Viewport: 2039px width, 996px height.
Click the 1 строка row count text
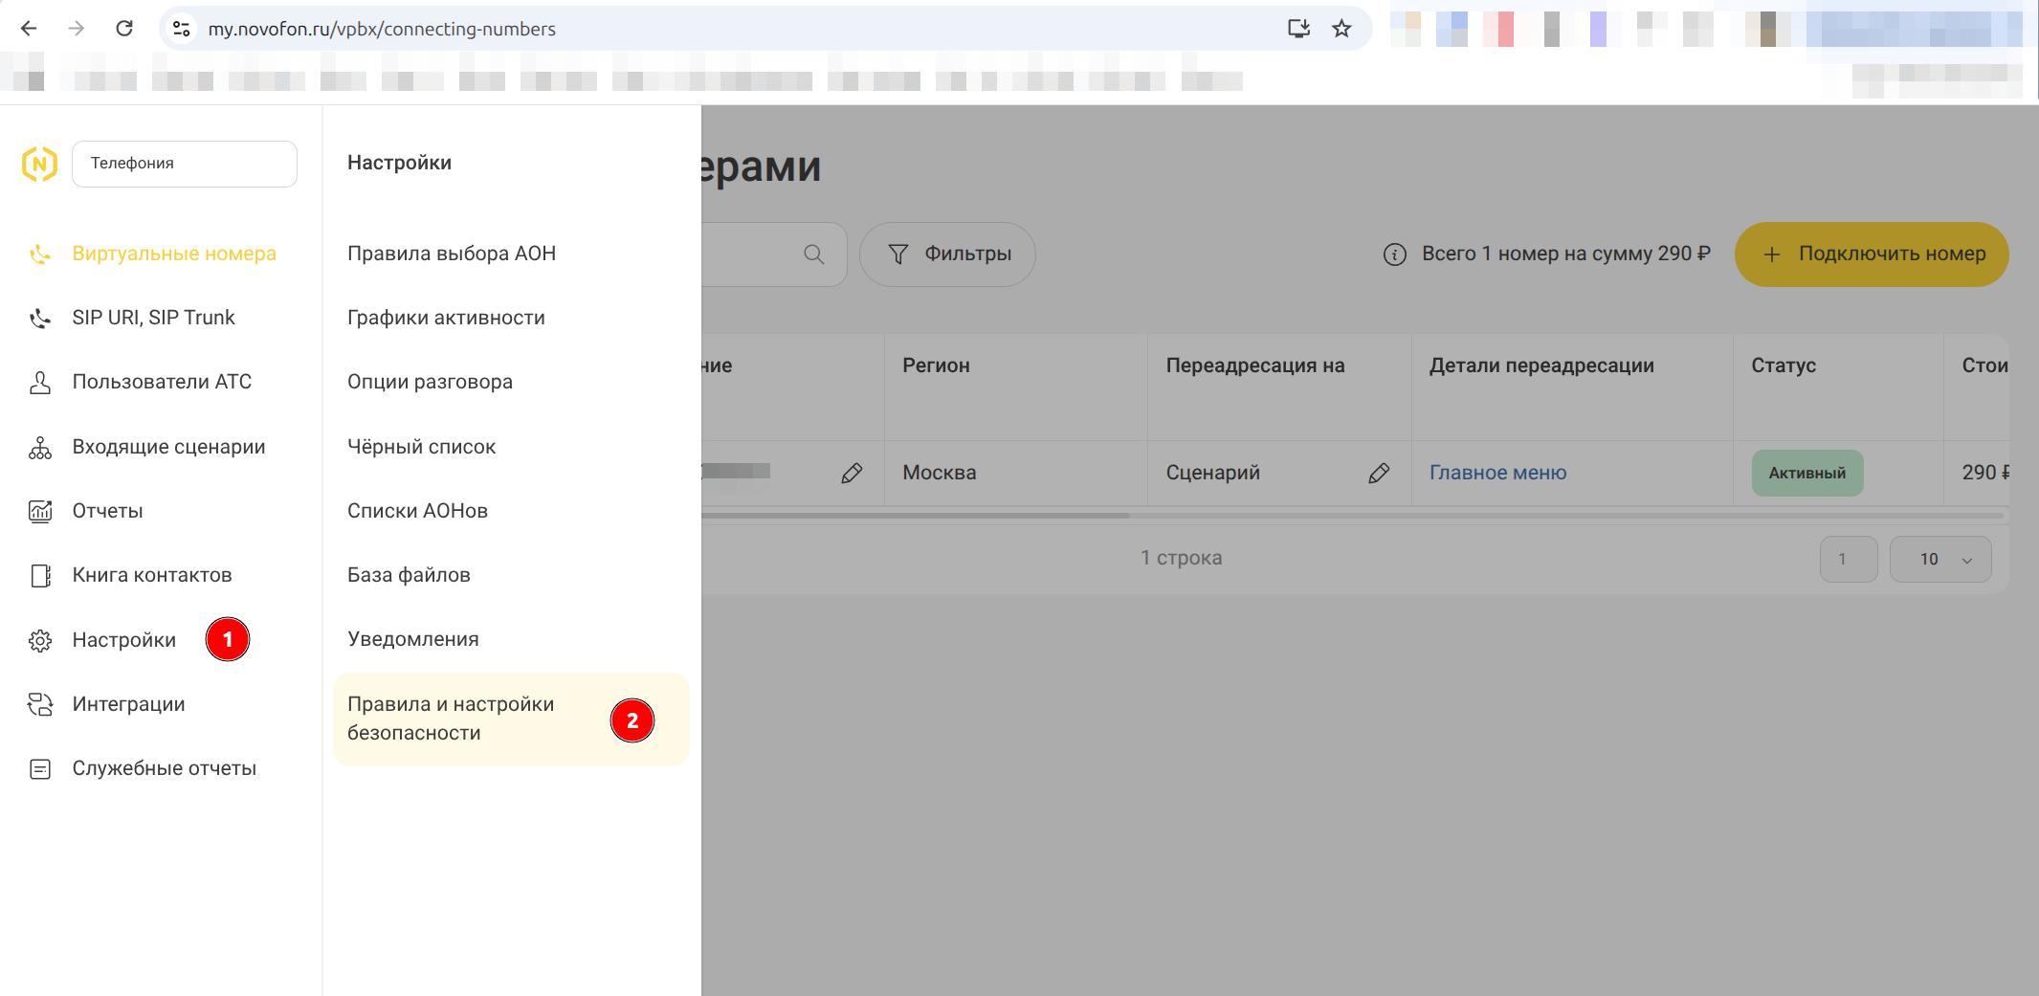pos(1181,558)
